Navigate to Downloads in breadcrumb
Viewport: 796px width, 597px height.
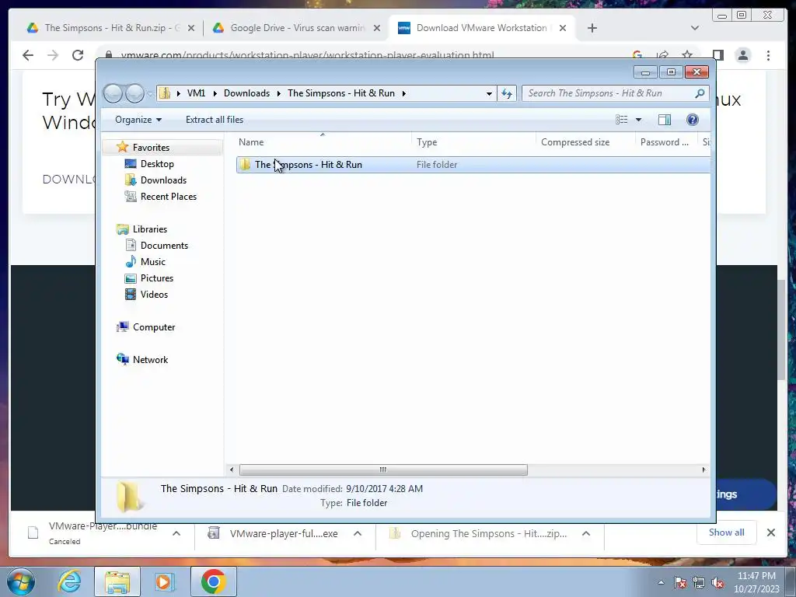coord(246,93)
